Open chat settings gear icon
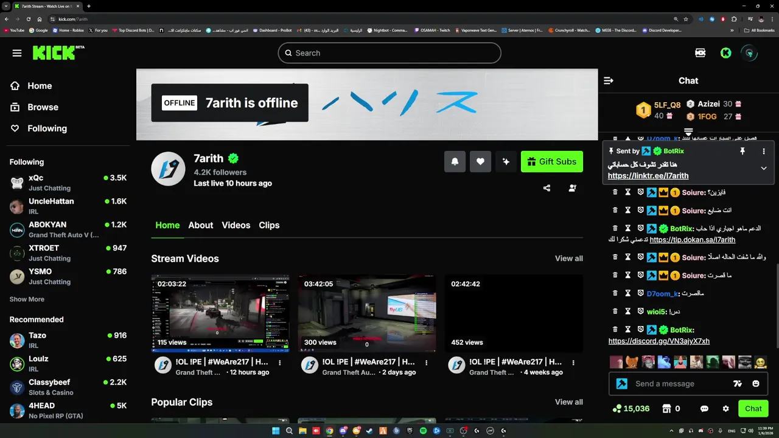 click(725, 409)
